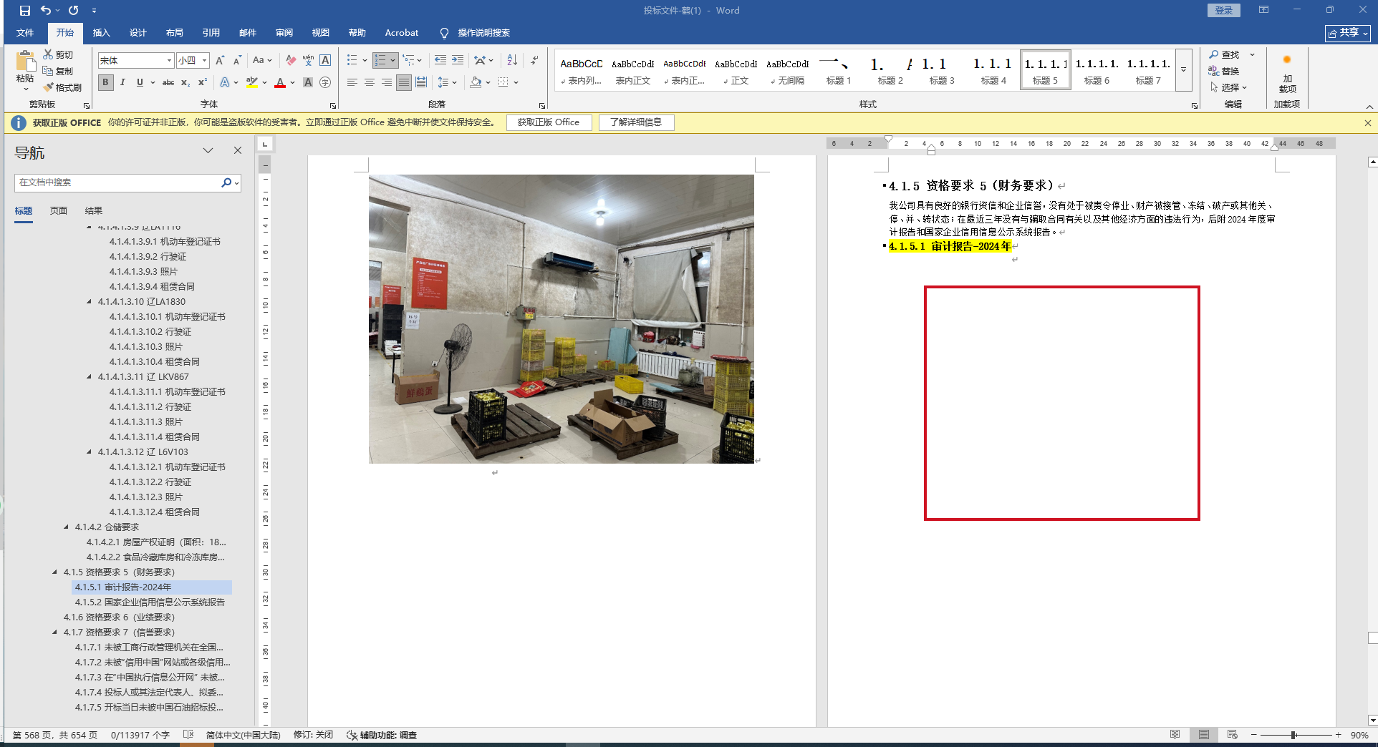Open the line spacing dropdown

(447, 82)
